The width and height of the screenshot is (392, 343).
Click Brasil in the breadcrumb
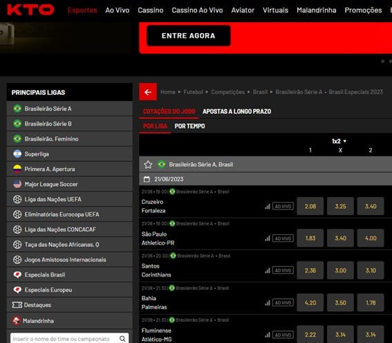click(x=260, y=92)
